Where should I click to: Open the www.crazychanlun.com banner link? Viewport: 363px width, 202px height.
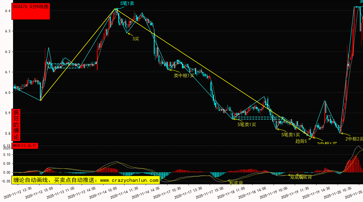[85, 180]
